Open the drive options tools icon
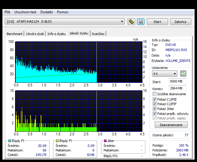Screen dimensions: 197x162 (x=131, y=22)
